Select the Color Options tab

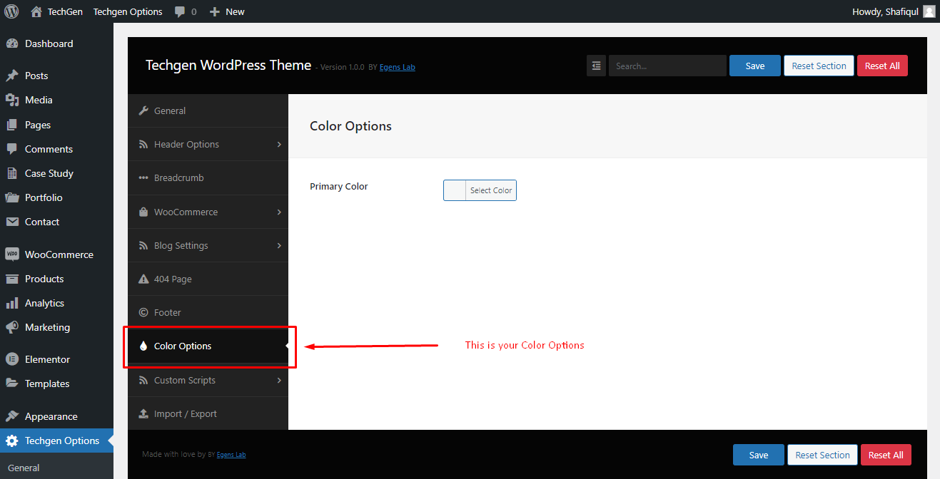coord(208,346)
